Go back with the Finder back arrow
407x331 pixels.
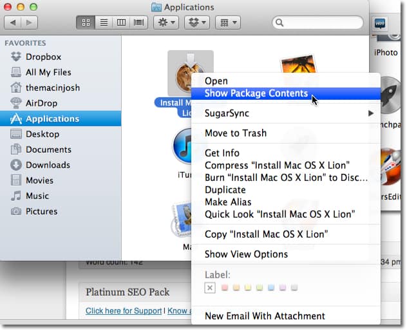coord(12,23)
